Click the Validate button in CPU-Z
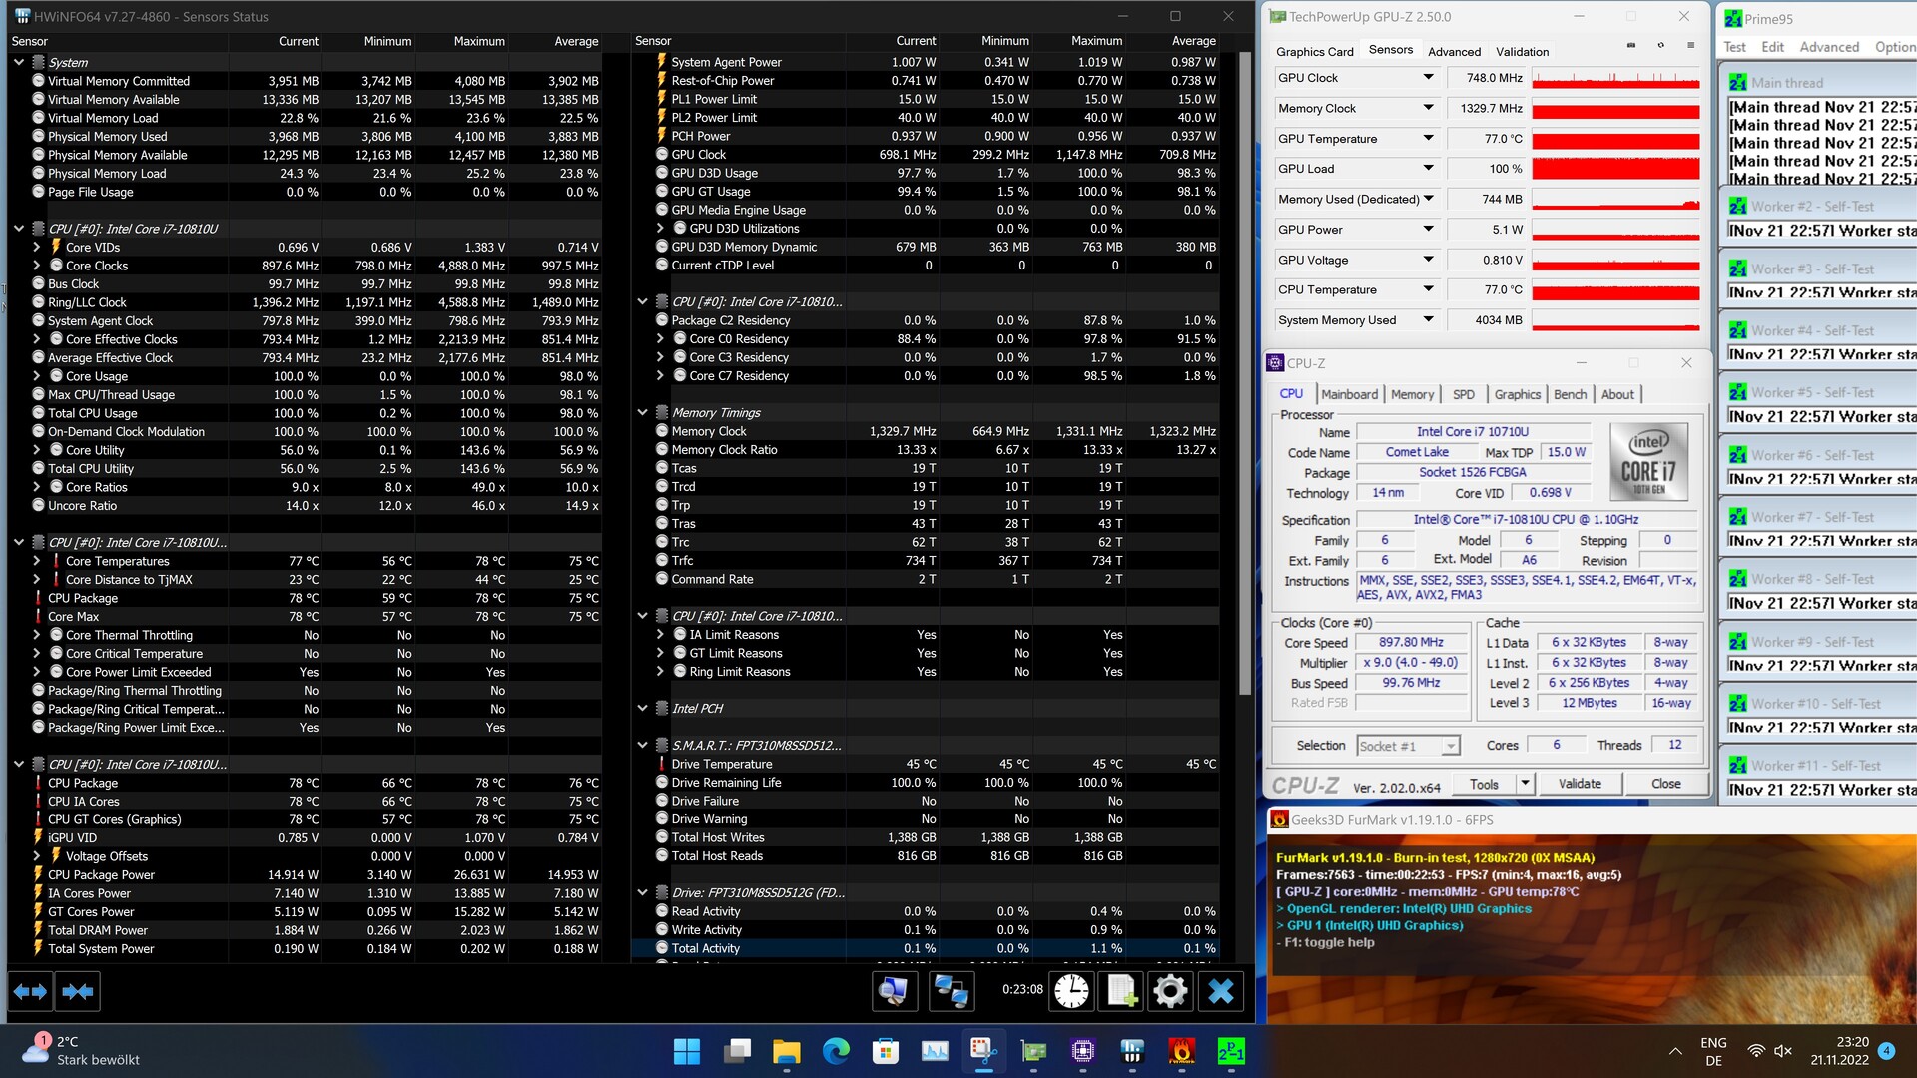The image size is (1917, 1078). pos(1580,784)
